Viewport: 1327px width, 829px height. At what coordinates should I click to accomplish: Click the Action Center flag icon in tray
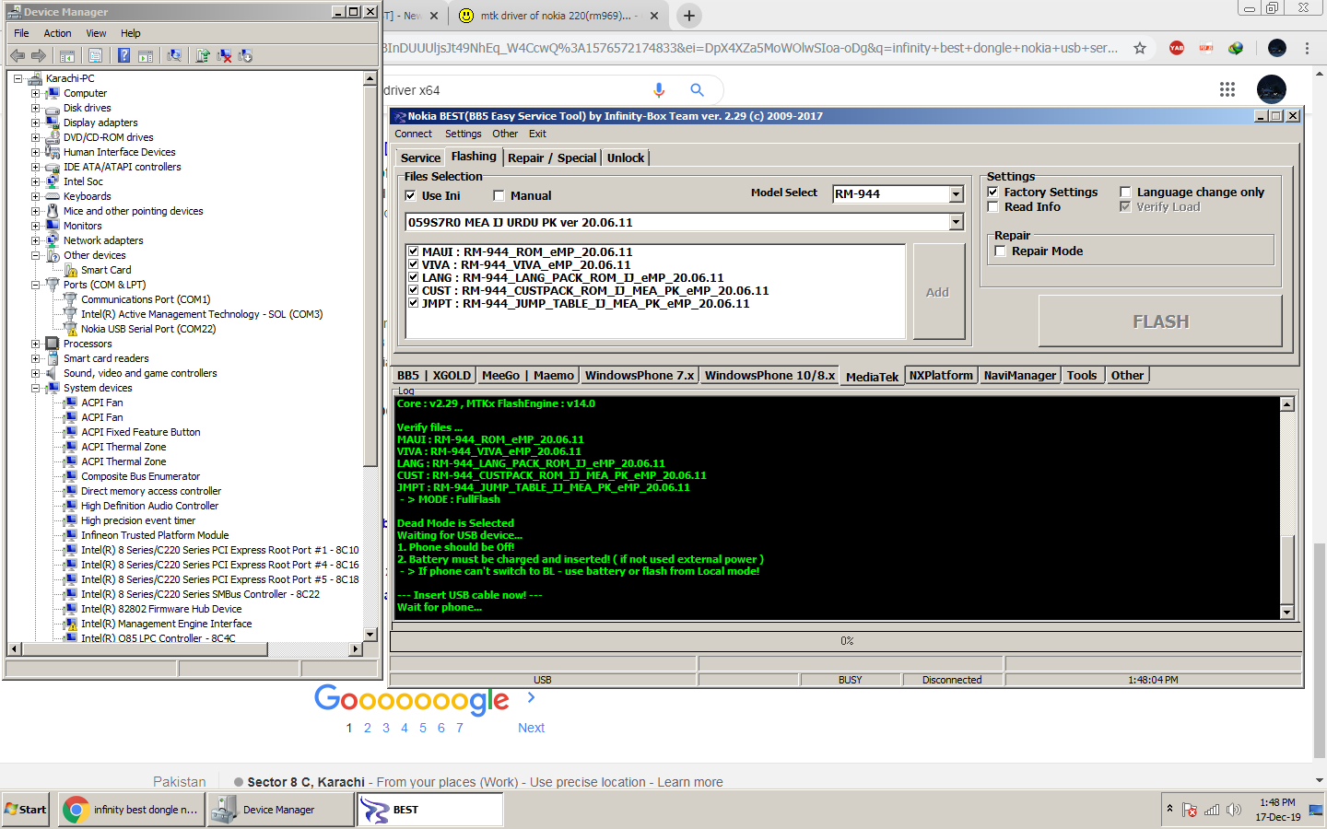coord(1190,810)
